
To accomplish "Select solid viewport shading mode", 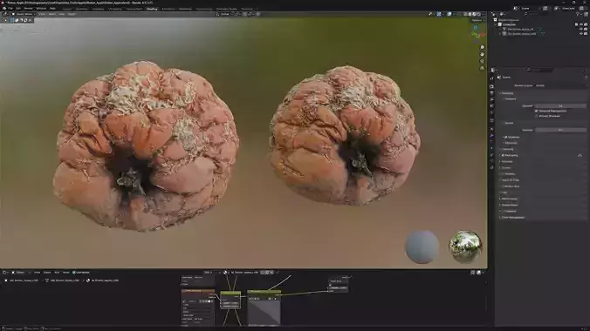I will 470,14.
